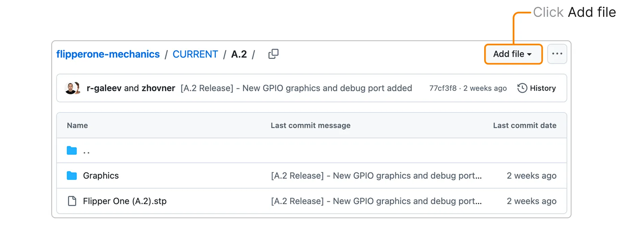Open the Flipper One (A.2).stp file
This screenshot has width=623, height=231.
click(125, 201)
